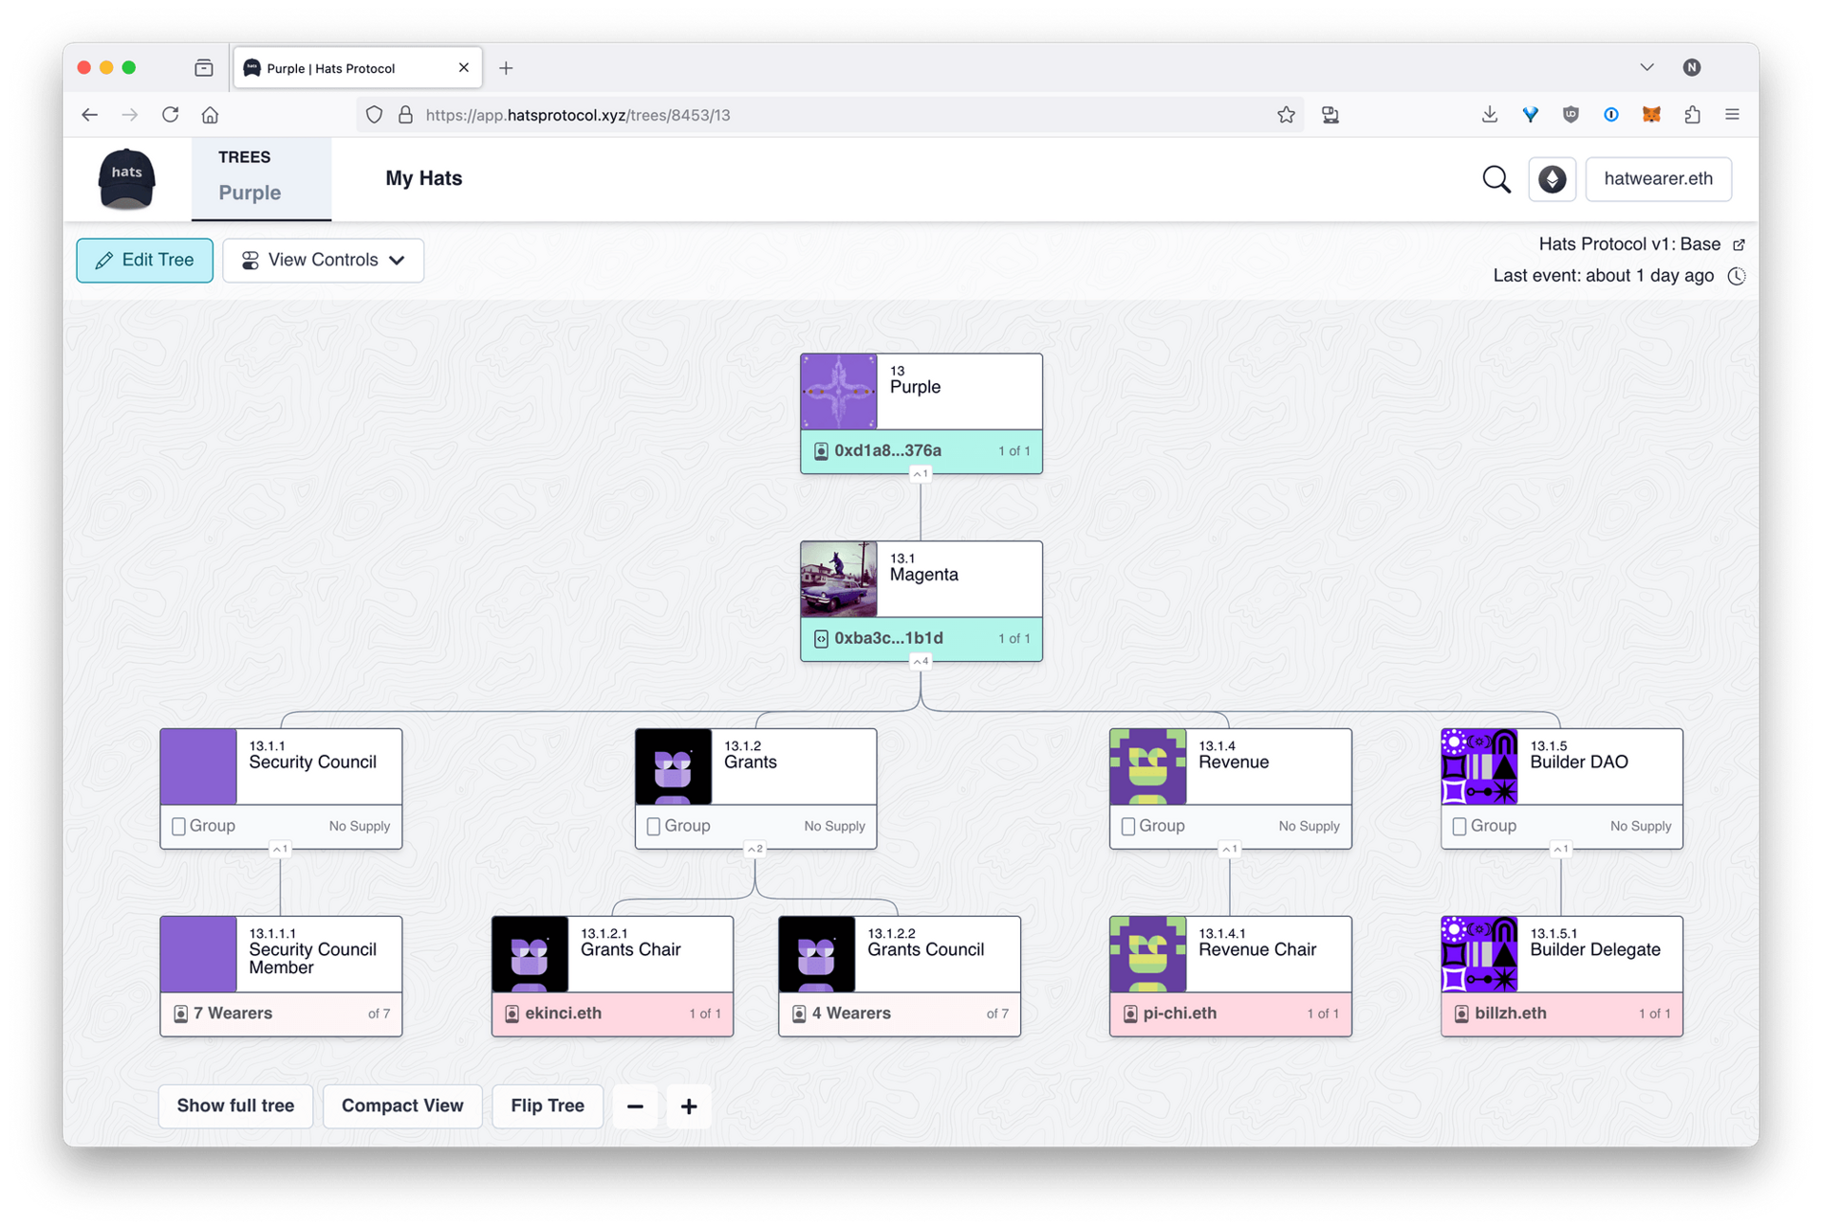Click the Show full tree button
The height and width of the screenshot is (1229, 1822).
(234, 1106)
